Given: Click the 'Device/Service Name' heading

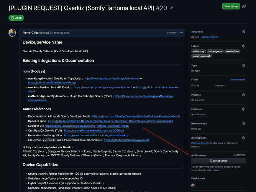Looking at the screenshot, I should 43,42.
